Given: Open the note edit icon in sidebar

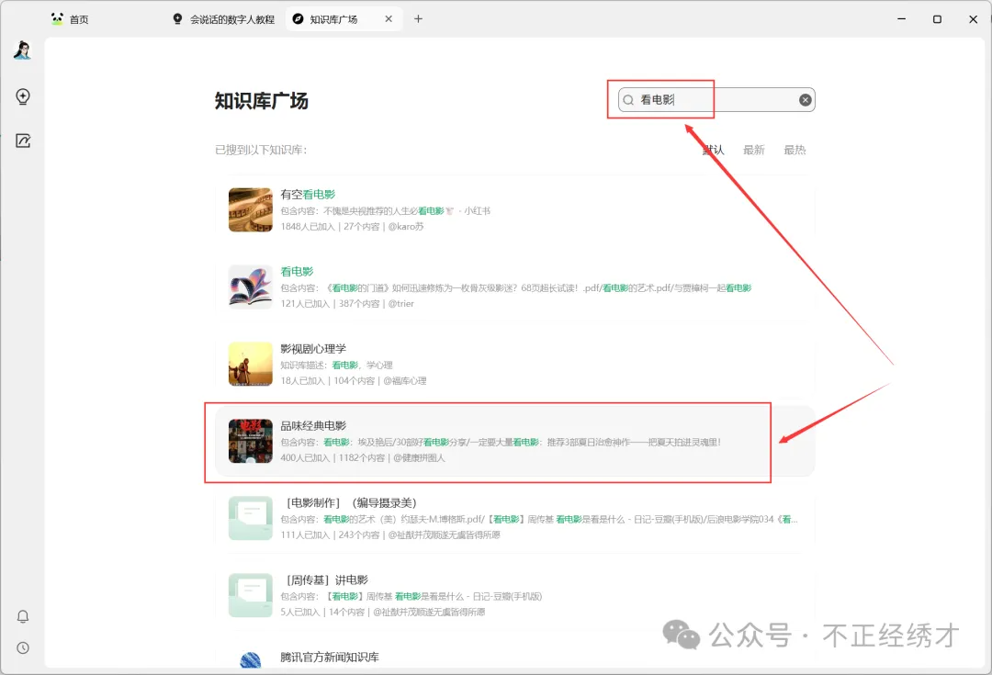Looking at the screenshot, I should [x=23, y=141].
